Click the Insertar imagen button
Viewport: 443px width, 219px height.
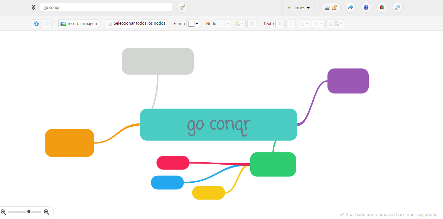coord(79,23)
